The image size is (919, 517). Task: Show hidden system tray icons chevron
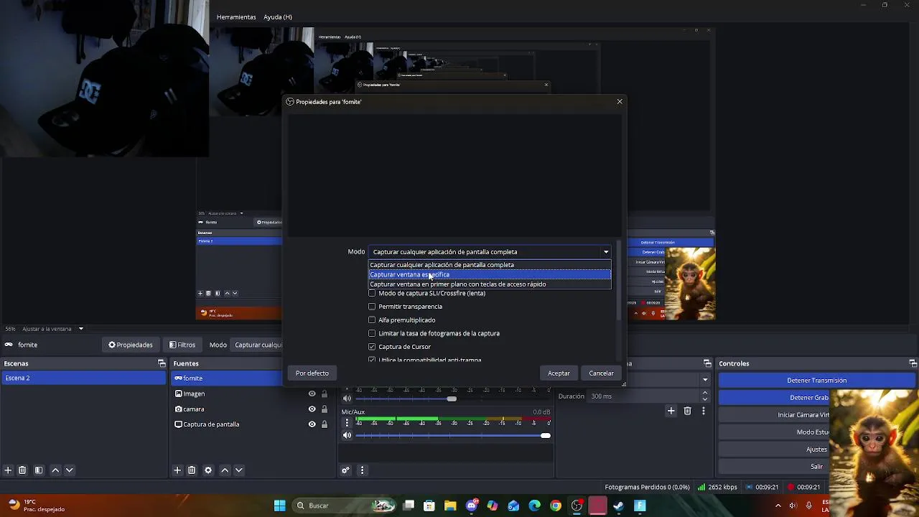click(x=778, y=506)
